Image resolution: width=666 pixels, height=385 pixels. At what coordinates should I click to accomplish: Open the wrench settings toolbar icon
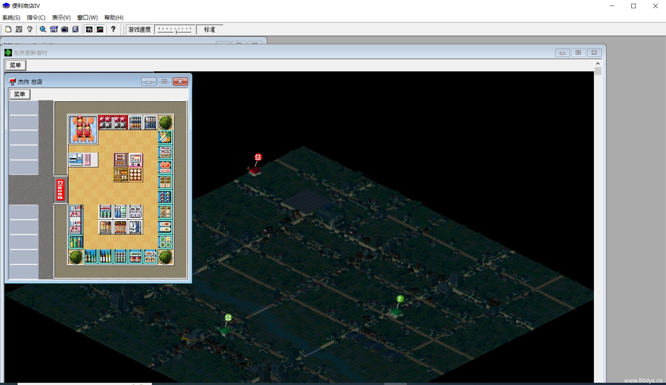click(30, 29)
